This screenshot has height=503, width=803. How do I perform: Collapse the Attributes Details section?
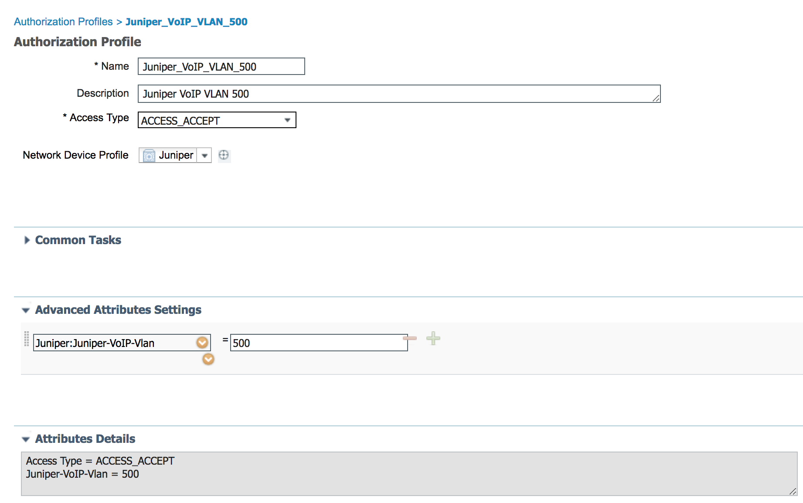click(x=26, y=439)
